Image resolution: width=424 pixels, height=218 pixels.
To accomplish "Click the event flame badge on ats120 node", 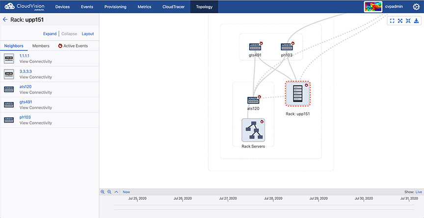I will pos(259,97).
